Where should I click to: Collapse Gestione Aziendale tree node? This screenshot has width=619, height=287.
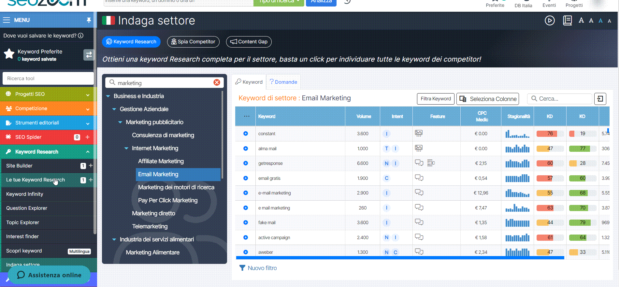[114, 109]
